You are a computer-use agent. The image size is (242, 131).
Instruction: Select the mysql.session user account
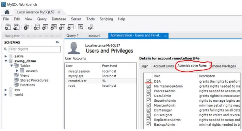pos(101,71)
